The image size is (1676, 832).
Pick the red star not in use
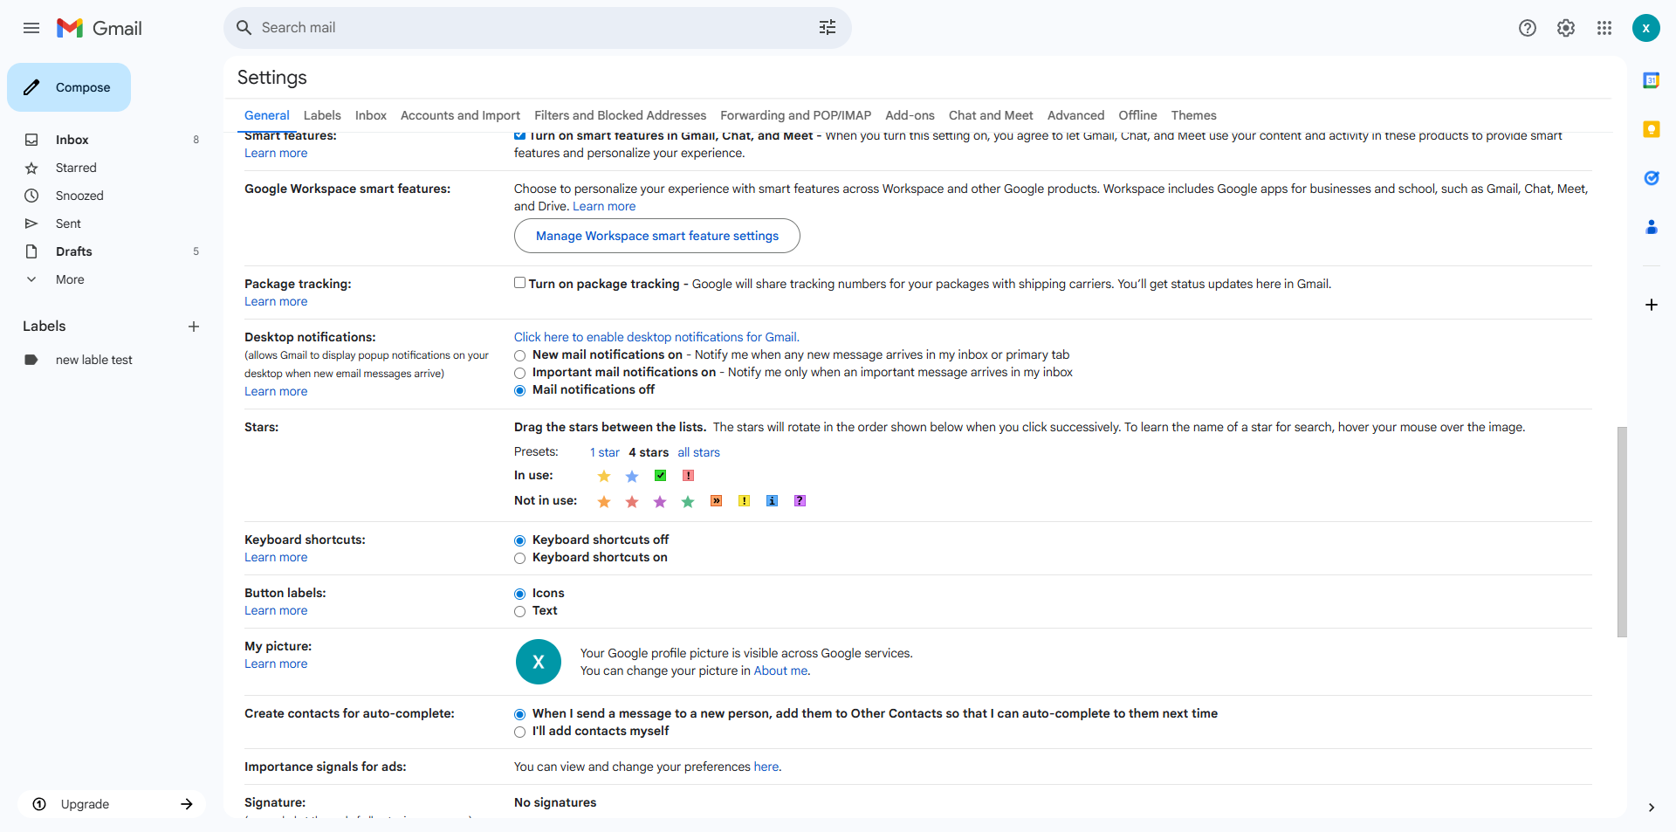(632, 501)
